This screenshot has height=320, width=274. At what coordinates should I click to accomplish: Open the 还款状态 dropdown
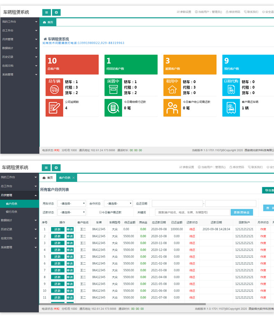(x=72, y=212)
